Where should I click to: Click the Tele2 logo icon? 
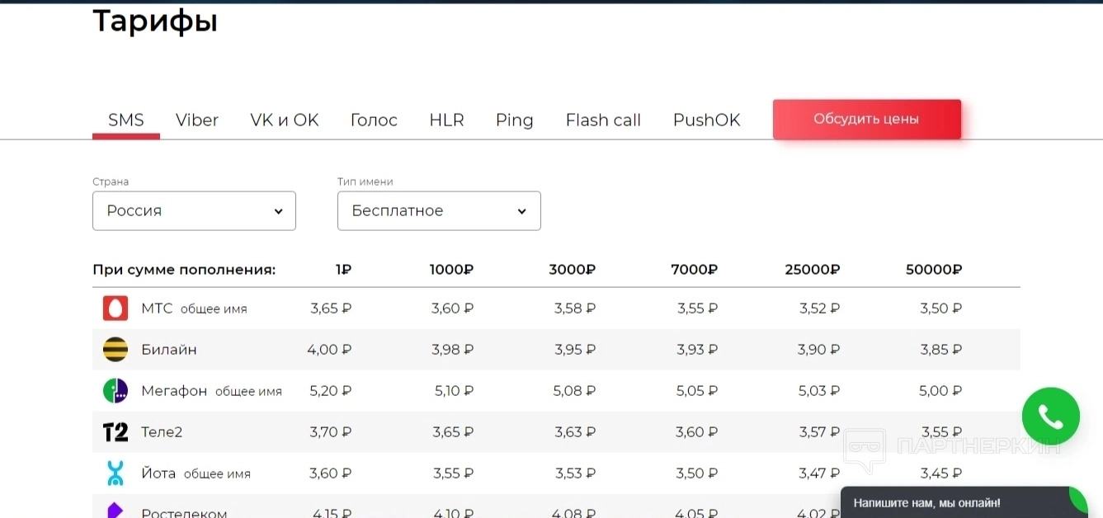tap(115, 432)
